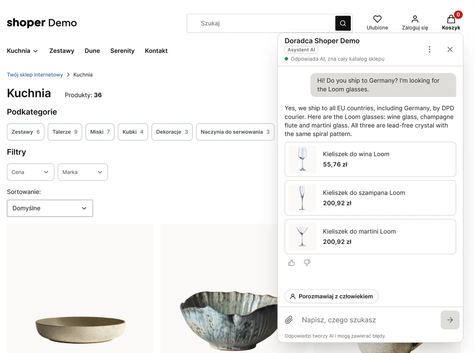This screenshot has width=474, height=353.
Task: Open the Koszyk shopping cart
Action: click(451, 23)
